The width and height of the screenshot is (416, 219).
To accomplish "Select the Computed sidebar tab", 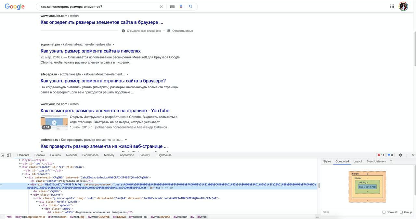I will (342, 161).
